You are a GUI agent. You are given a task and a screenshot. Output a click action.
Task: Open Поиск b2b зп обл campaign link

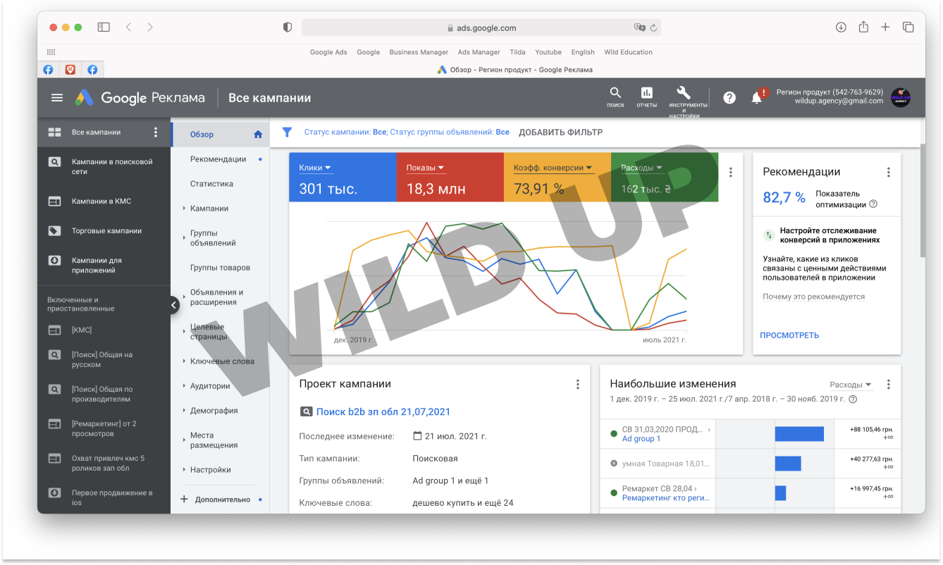(383, 412)
